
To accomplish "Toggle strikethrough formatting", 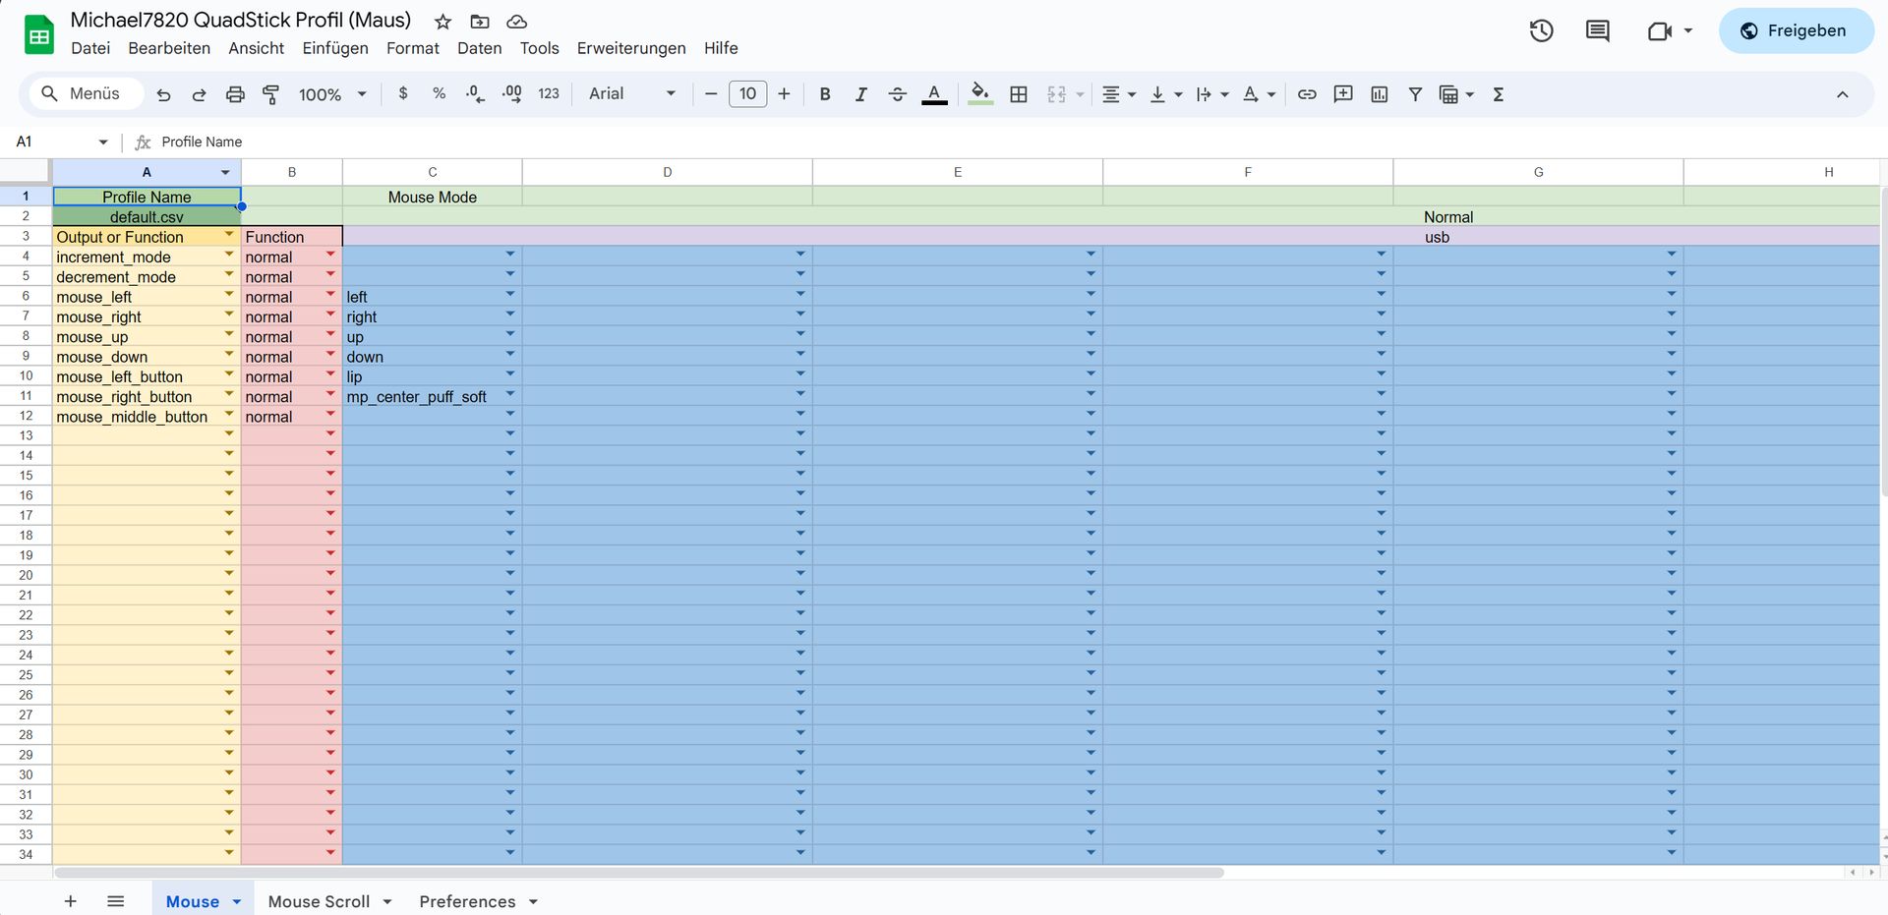I will tap(897, 94).
